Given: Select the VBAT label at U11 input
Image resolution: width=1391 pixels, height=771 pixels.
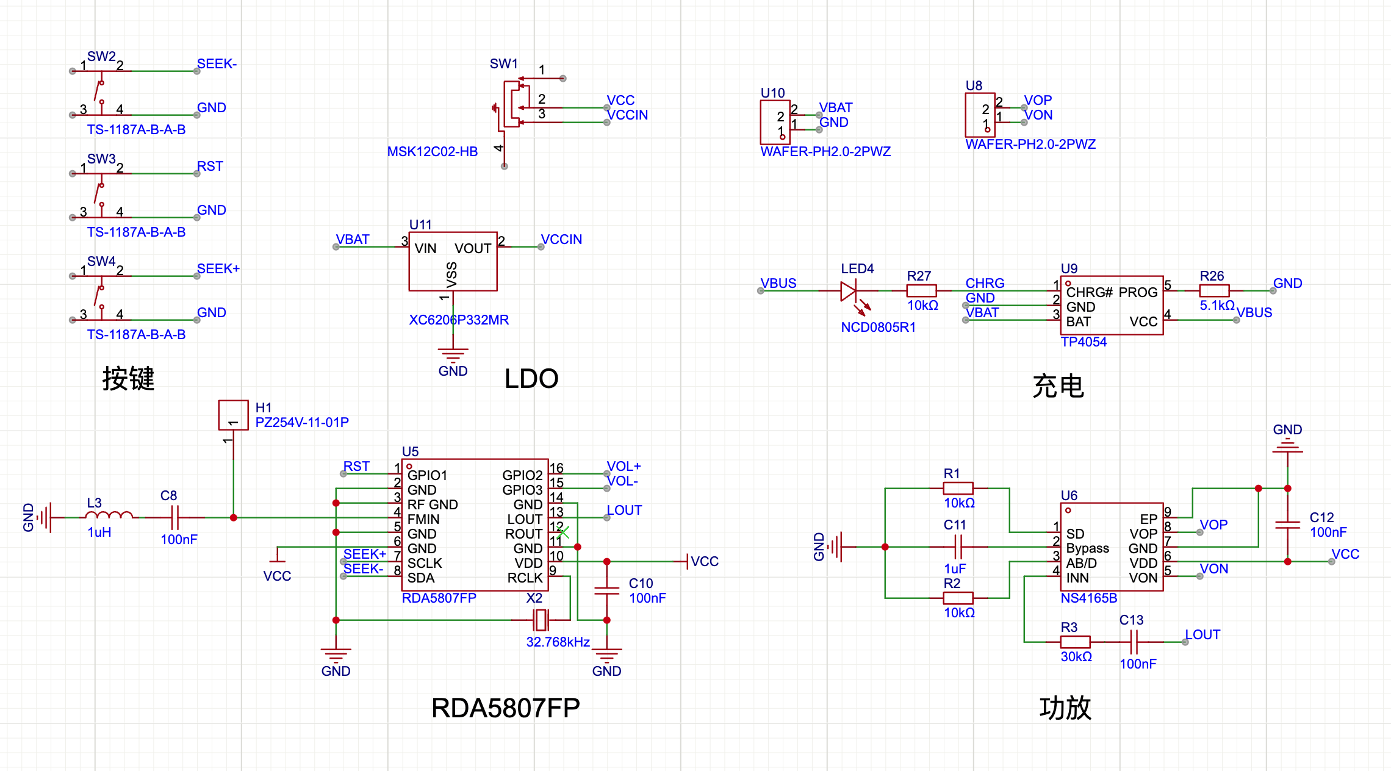Looking at the screenshot, I should [x=353, y=239].
